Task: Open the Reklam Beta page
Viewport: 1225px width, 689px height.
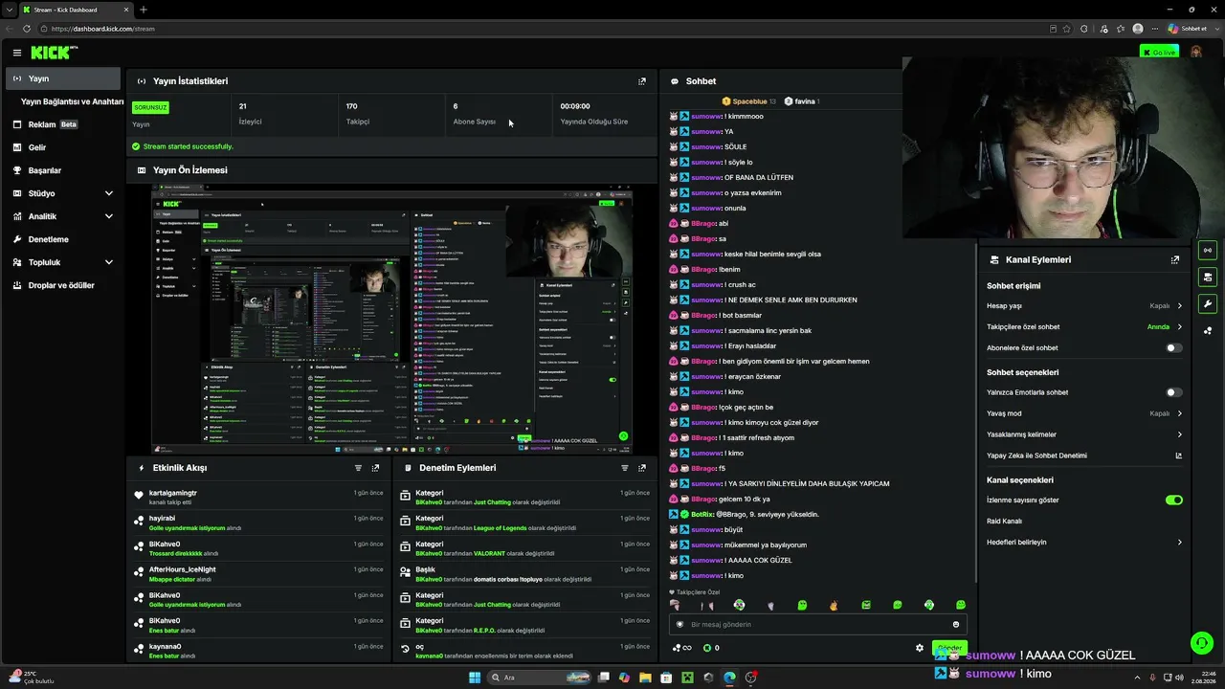Action: point(63,124)
